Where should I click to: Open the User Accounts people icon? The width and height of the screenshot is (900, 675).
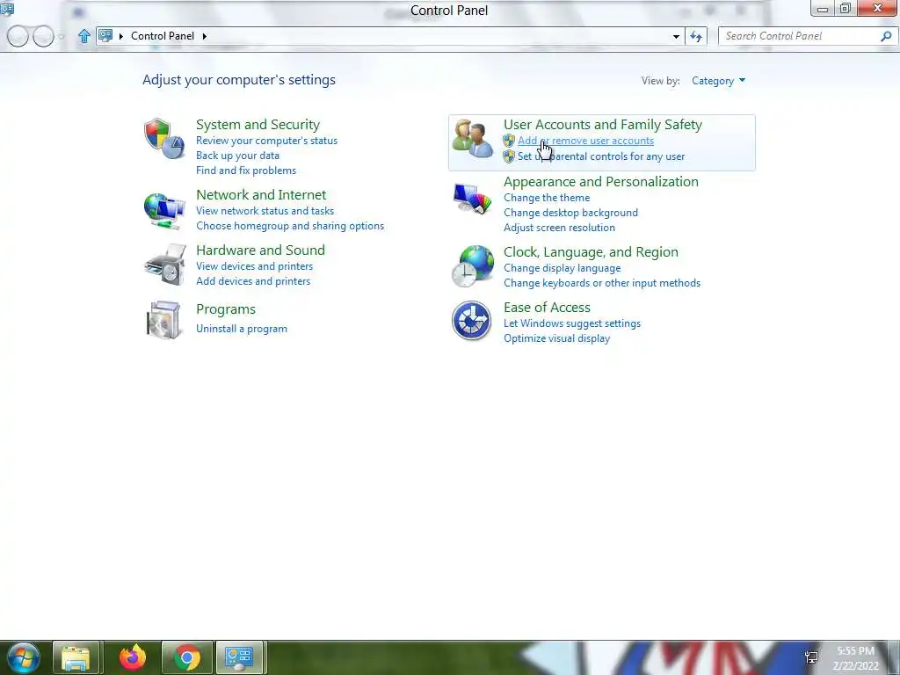click(472, 138)
